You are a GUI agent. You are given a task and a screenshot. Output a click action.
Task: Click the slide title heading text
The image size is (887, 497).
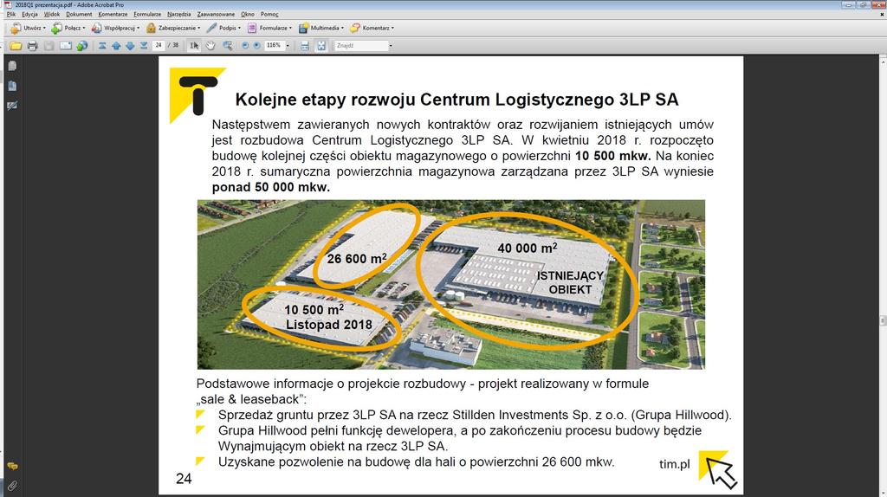[x=456, y=100]
